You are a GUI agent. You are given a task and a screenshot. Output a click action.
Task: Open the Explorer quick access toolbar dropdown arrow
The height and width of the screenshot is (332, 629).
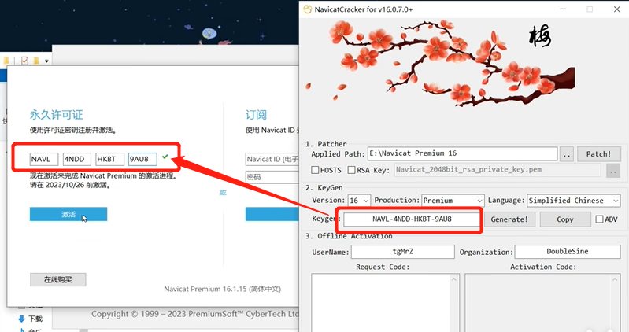tap(46, 61)
